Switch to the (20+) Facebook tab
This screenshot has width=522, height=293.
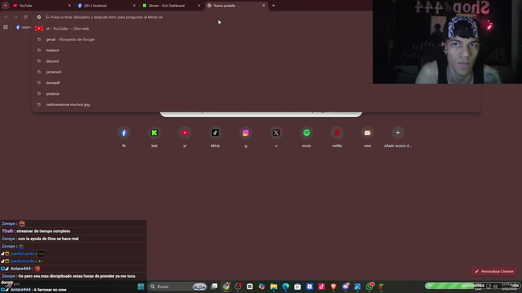click(x=106, y=6)
